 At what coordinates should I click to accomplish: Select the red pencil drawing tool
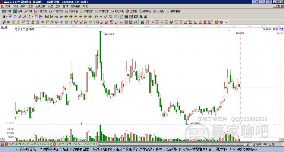point(4,22)
